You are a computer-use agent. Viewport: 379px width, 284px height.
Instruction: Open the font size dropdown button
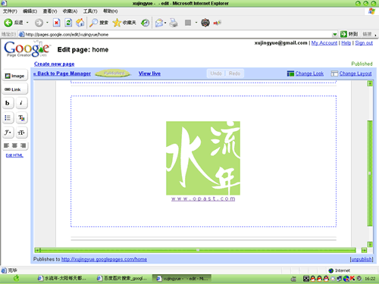tap(21, 133)
